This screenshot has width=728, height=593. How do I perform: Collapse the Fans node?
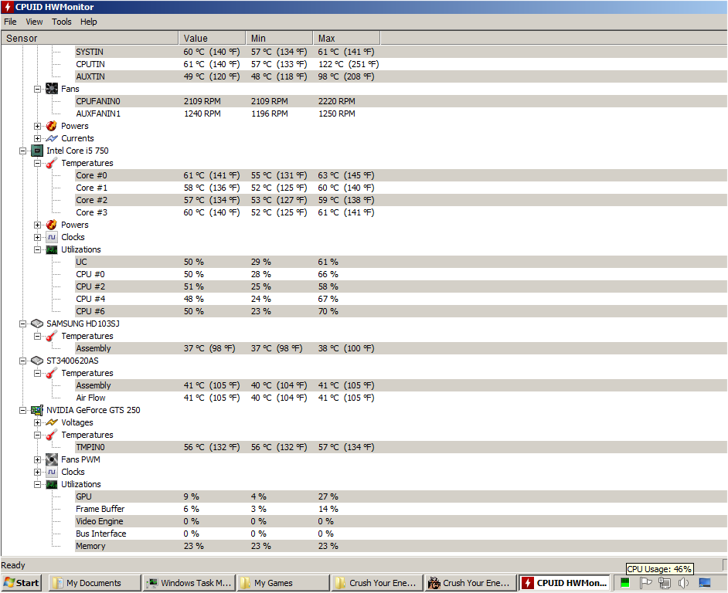(x=37, y=89)
